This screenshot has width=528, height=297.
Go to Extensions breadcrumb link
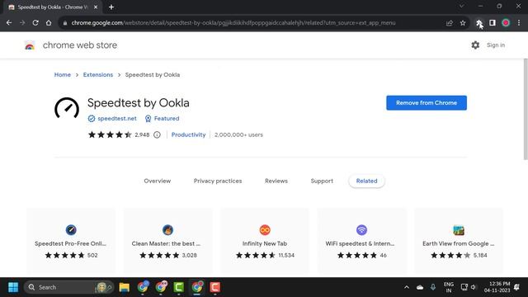tap(98, 75)
